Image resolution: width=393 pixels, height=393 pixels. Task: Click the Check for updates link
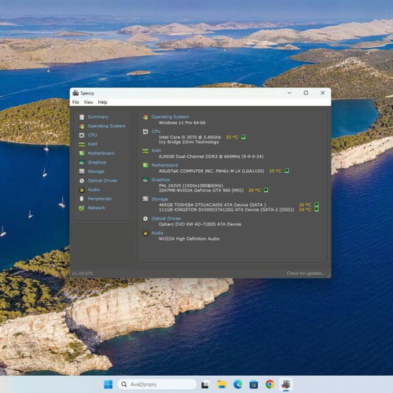[x=305, y=274]
